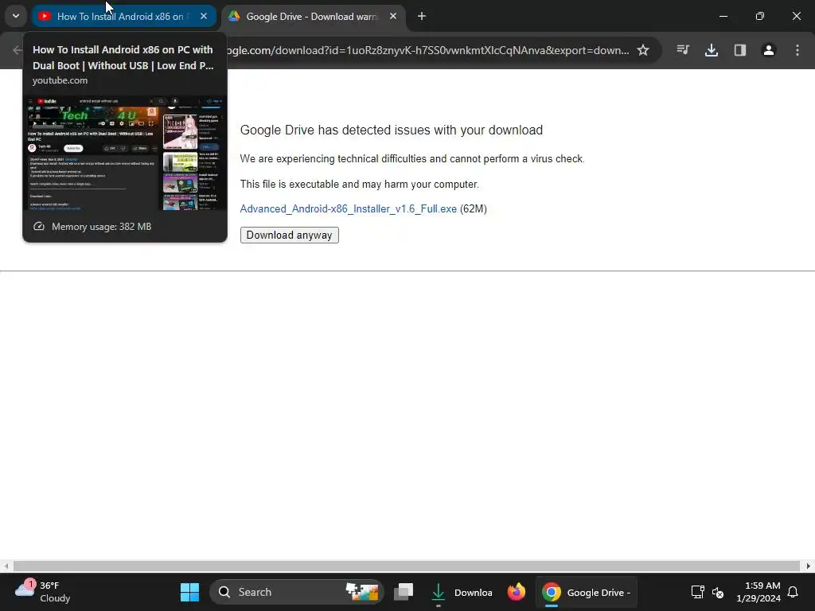Screen dimensions: 815x611
Task: Open the clock showing 1:59 AM
Action: pyautogui.click(x=758, y=592)
